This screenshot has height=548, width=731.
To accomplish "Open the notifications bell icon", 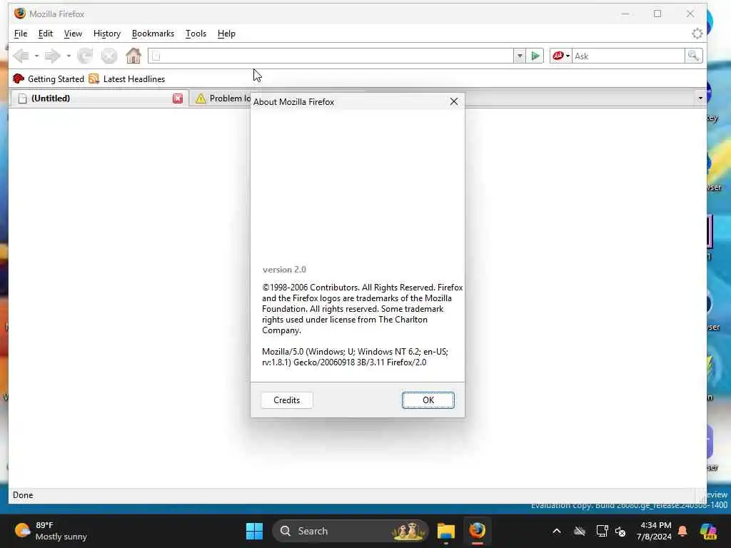I will pos(682,531).
